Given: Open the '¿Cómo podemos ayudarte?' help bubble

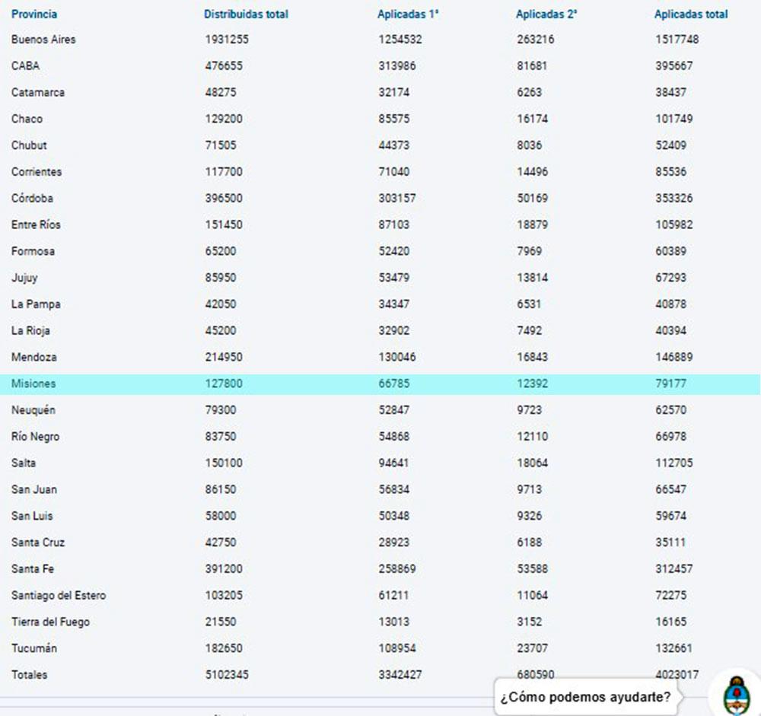Looking at the screenshot, I should point(585,697).
